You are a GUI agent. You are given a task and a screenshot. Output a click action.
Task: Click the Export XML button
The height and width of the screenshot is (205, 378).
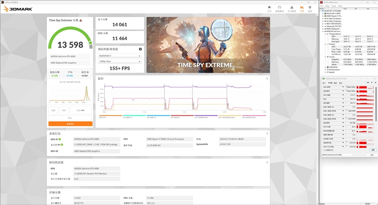coord(81,110)
